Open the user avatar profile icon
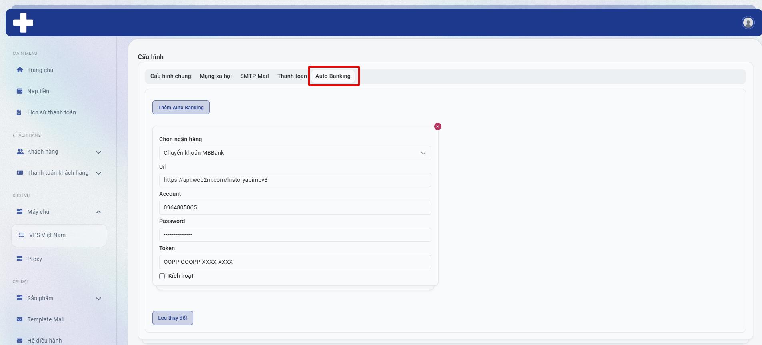Image resolution: width=762 pixels, height=345 pixels. coord(748,22)
